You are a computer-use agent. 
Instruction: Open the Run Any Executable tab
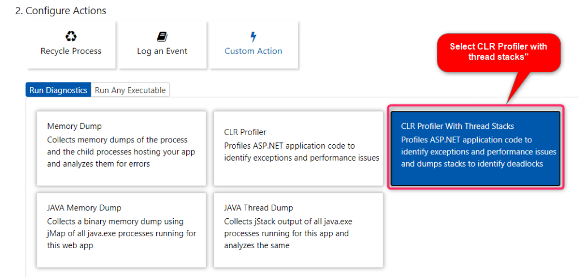[x=130, y=90]
